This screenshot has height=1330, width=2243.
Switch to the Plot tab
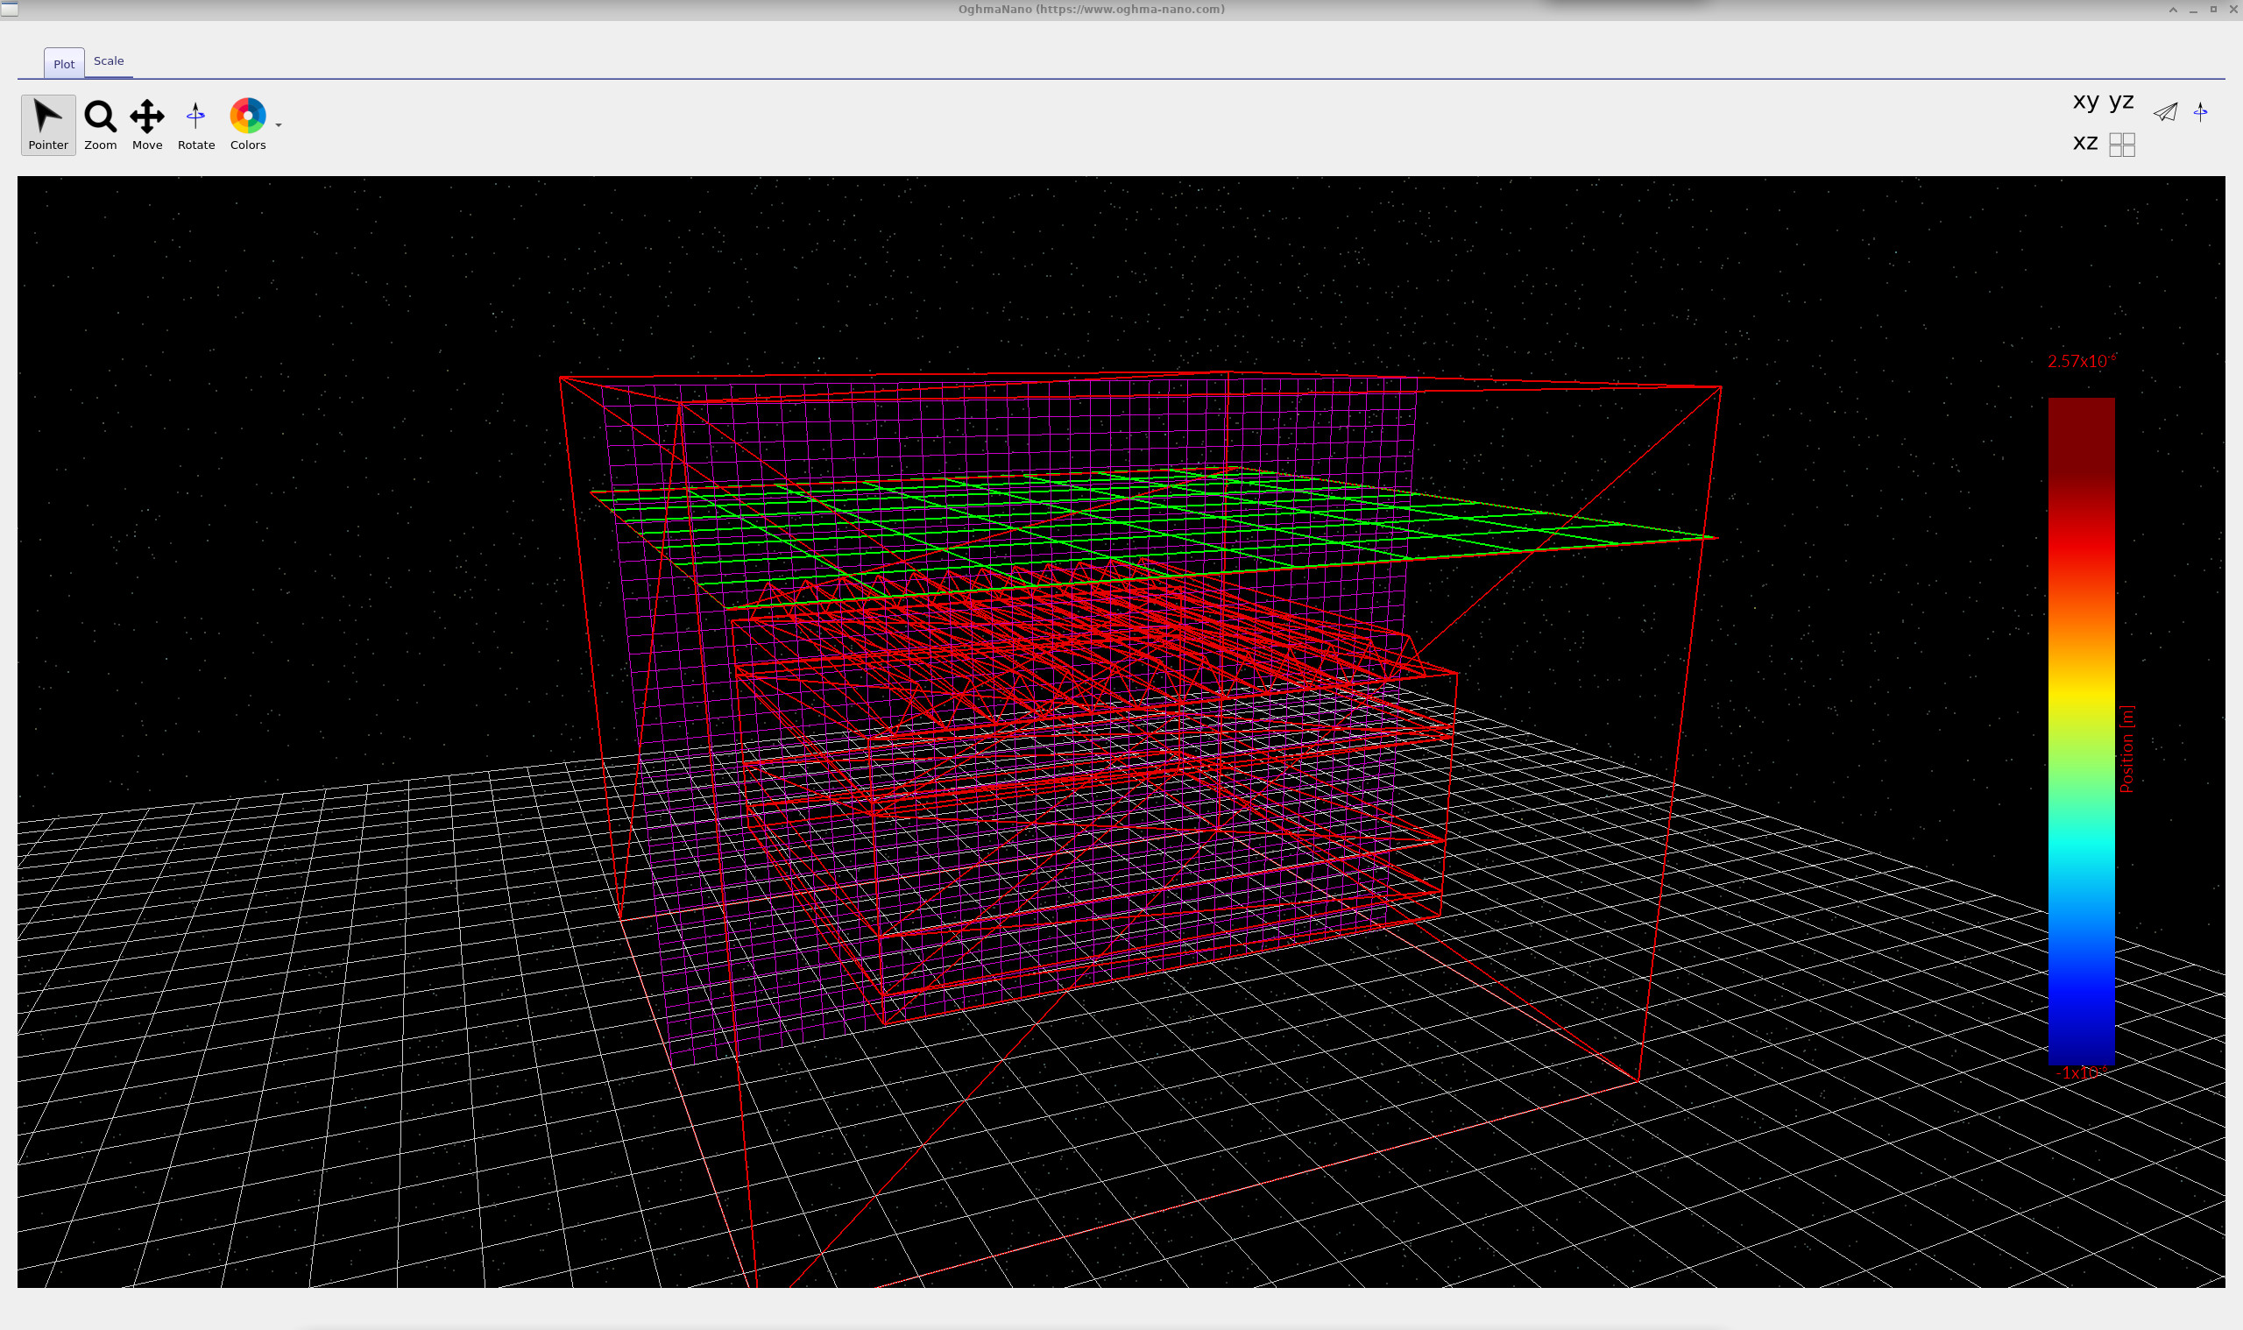(x=65, y=64)
